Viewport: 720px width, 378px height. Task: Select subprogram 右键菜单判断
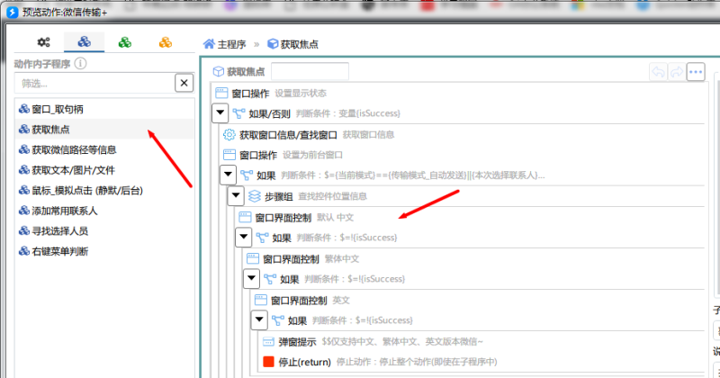[x=104, y=251]
